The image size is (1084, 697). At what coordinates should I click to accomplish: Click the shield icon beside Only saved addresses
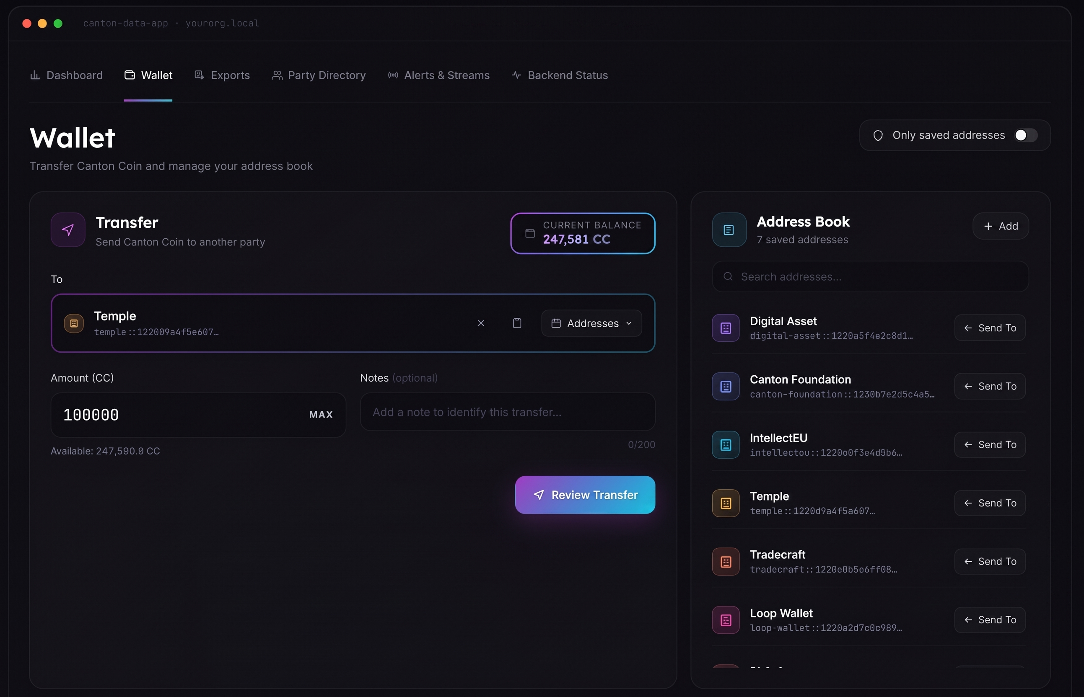(877, 135)
